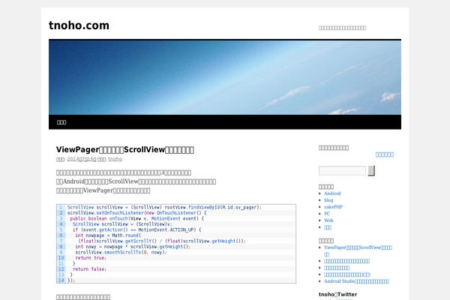
Task: Click code line scrollView.smoothScrollTo(0, nowy)
Action: pos(121,252)
